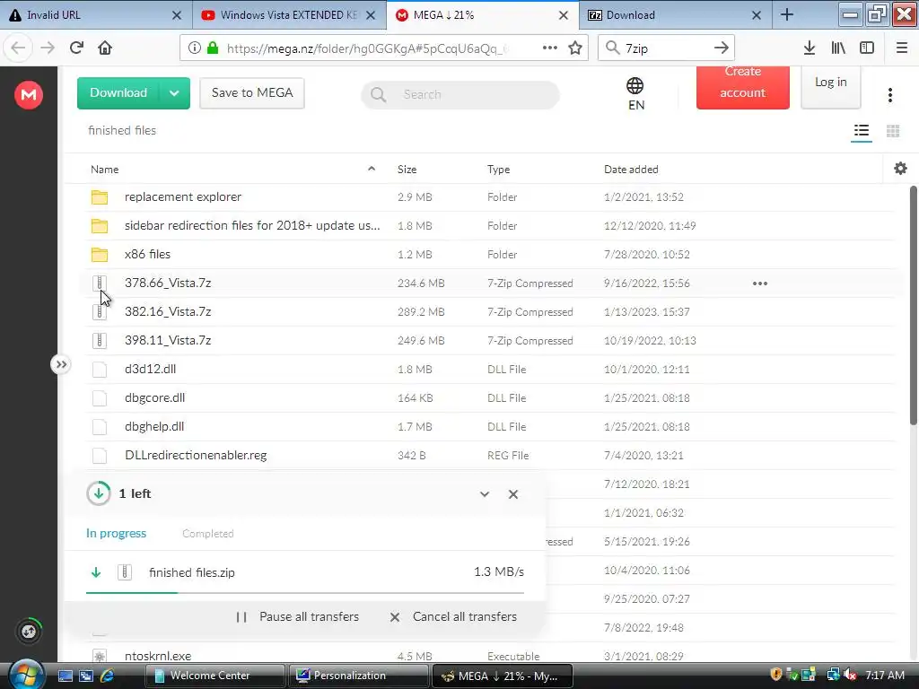Image resolution: width=919 pixels, height=689 pixels.
Task: Toggle Firefox sidebar view
Action: click(867, 48)
